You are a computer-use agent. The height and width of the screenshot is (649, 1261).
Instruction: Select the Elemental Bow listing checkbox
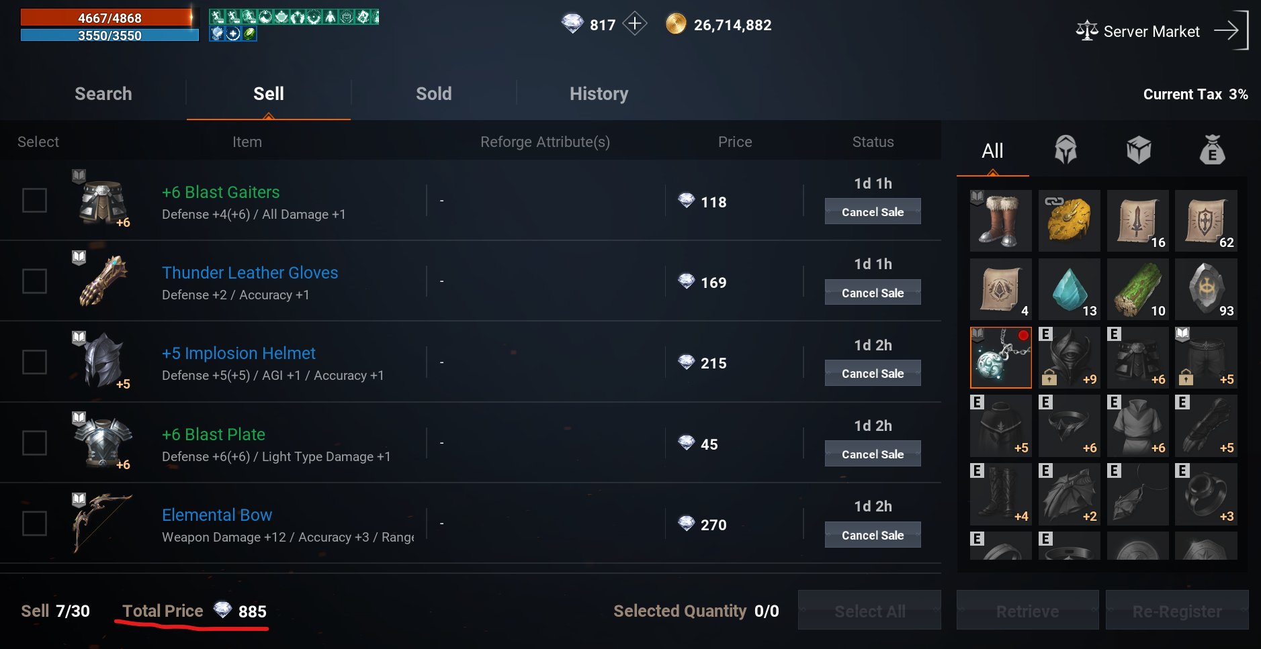pyautogui.click(x=34, y=523)
